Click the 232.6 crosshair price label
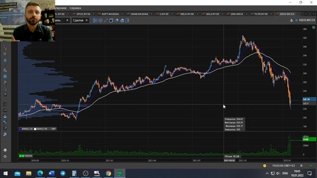 click(x=309, y=103)
